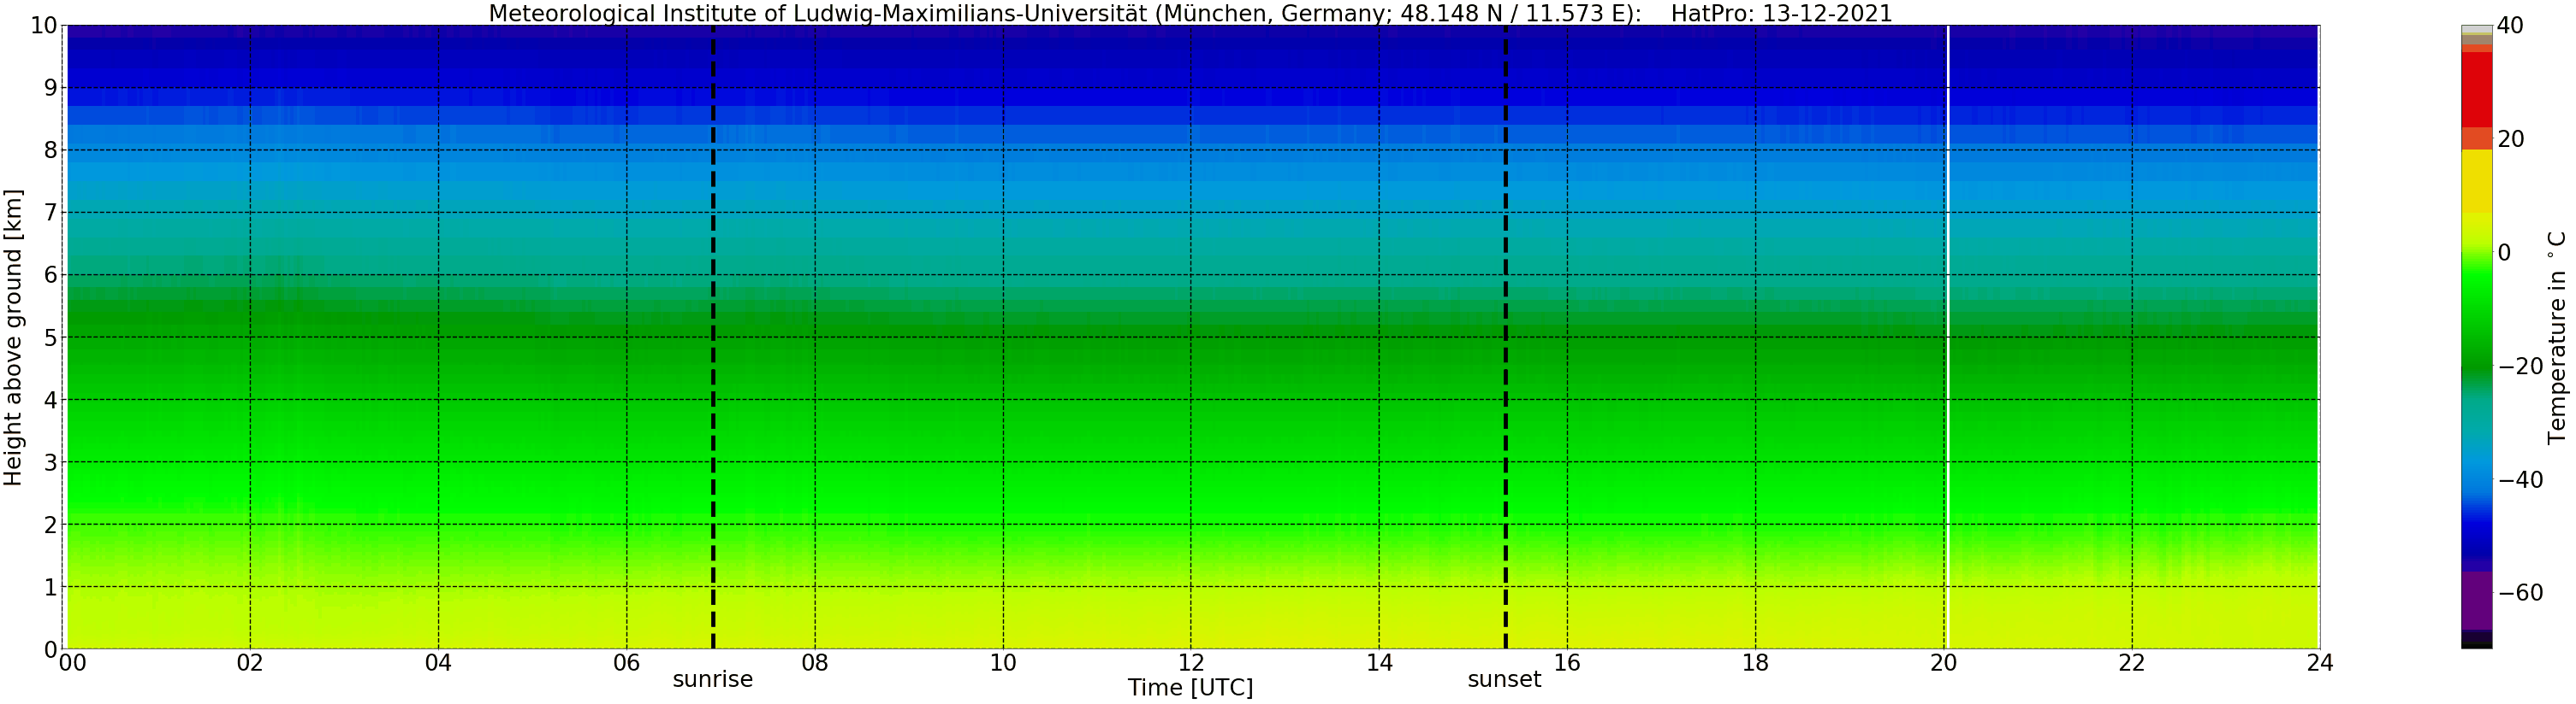Viewport: 2576px width, 704px height.
Task: Click height axis tick label '3'
Action: 50,462
